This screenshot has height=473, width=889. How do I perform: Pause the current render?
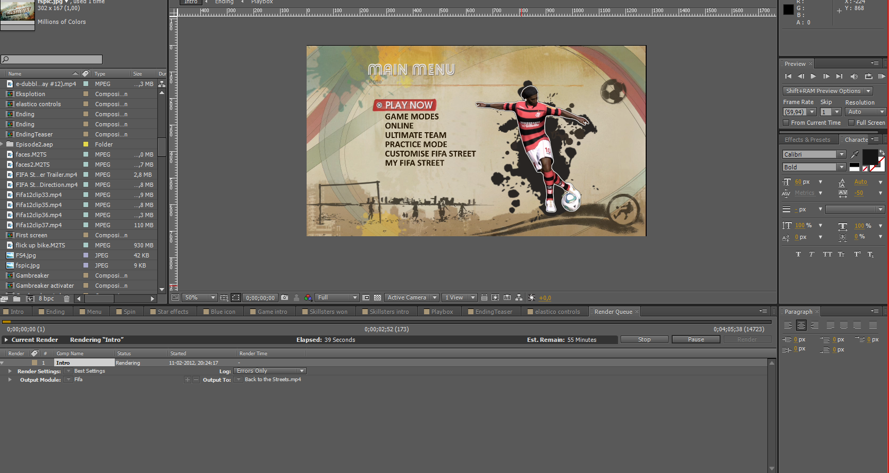pyautogui.click(x=696, y=340)
